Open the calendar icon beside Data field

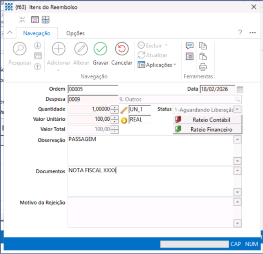(240, 89)
